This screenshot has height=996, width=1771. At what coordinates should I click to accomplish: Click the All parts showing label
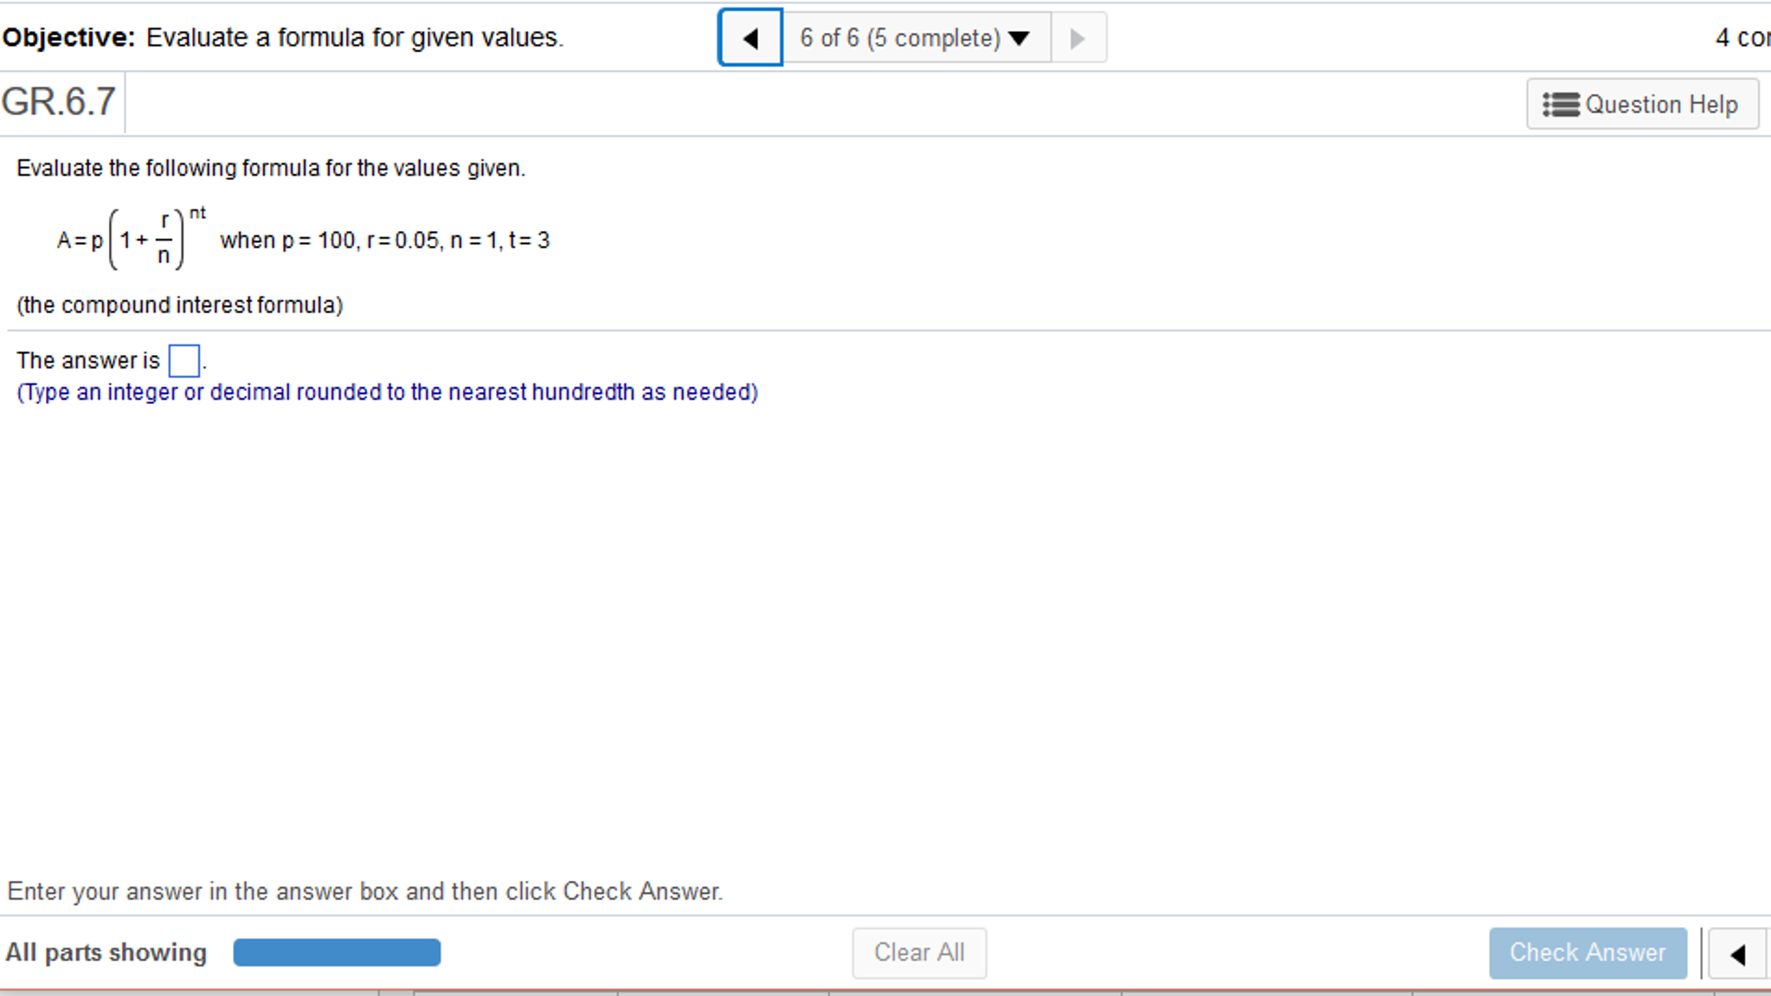(106, 952)
